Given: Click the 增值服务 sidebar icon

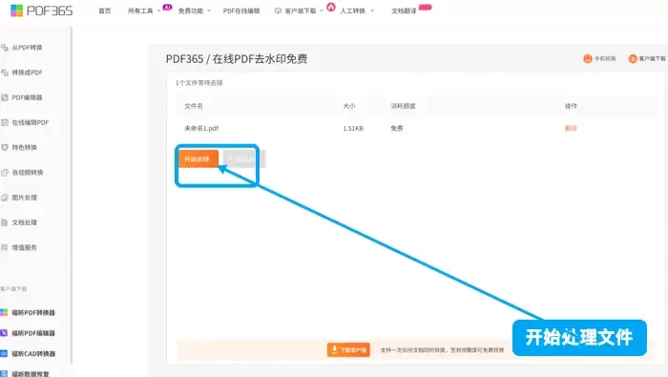Looking at the screenshot, I should point(5,247).
